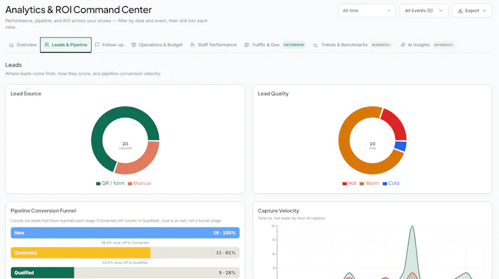Toggle QR / form legend entry
Screen dimensions: 499x279
point(110,183)
